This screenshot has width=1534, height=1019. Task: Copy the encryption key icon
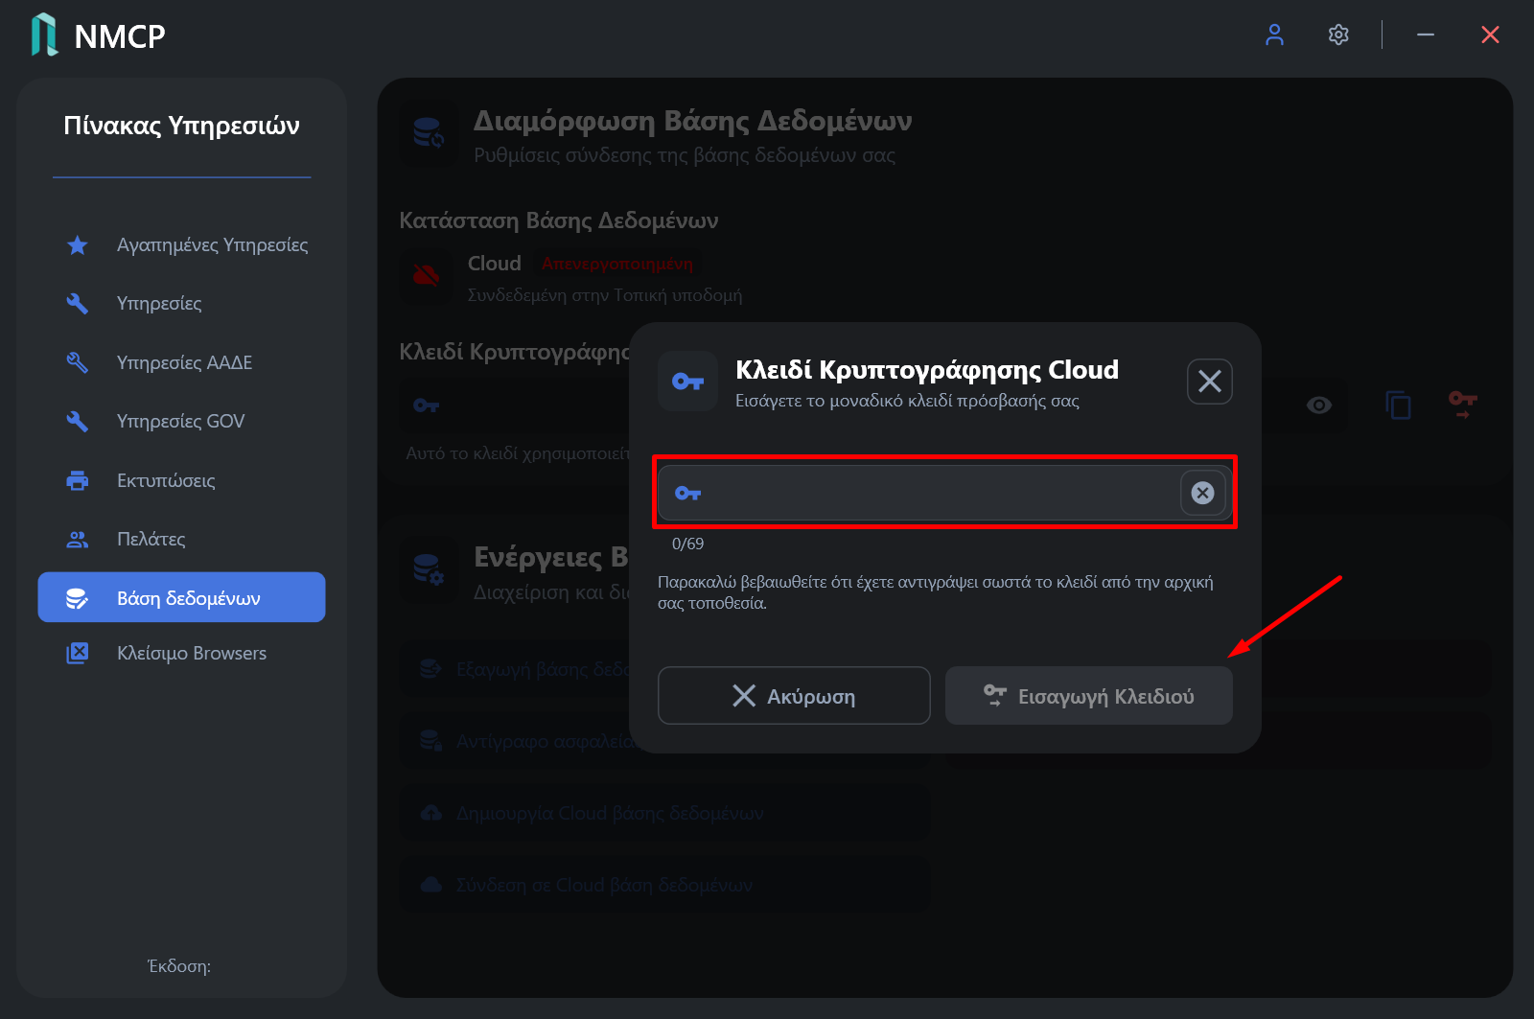[x=1399, y=405]
